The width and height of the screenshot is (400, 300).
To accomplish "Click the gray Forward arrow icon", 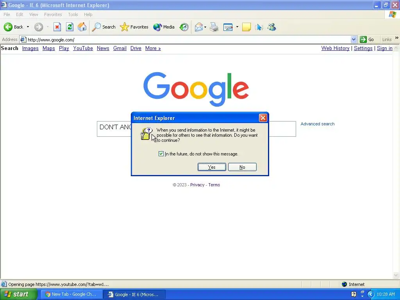I will (x=39, y=27).
